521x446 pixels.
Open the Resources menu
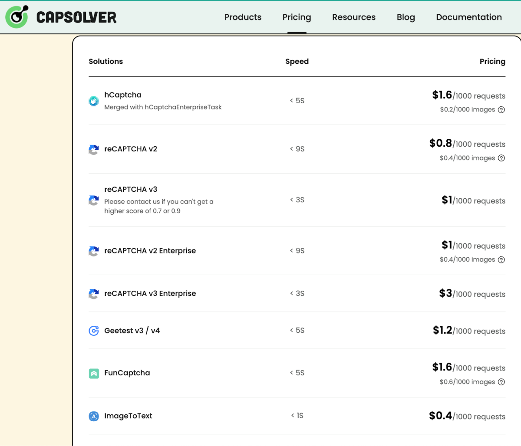click(354, 17)
